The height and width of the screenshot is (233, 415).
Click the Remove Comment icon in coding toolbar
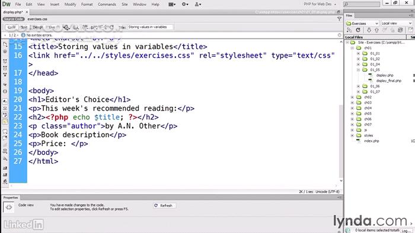click(5, 138)
